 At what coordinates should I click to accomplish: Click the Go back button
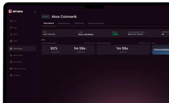pyautogui.click(x=46, y=17)
